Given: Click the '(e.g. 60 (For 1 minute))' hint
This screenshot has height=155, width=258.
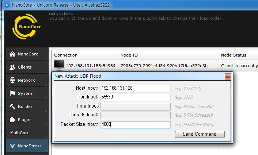Looking at the screenshot, I should tap(194, 106).
